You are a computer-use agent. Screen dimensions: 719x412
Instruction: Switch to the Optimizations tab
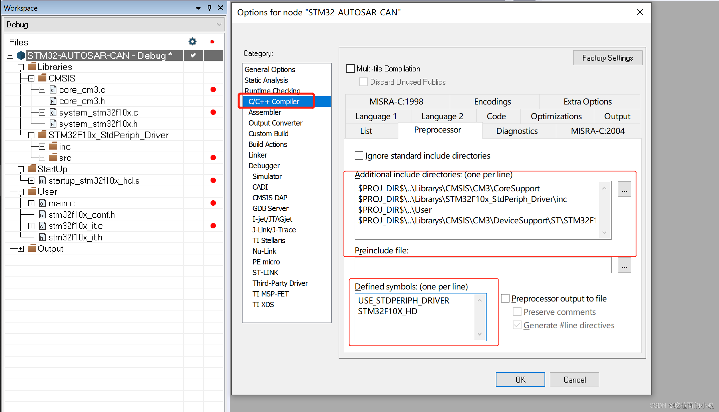click(x=556, y=116)
